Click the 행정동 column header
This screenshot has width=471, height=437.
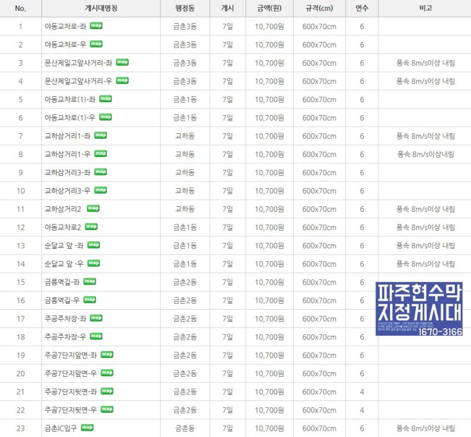(185, 8)
